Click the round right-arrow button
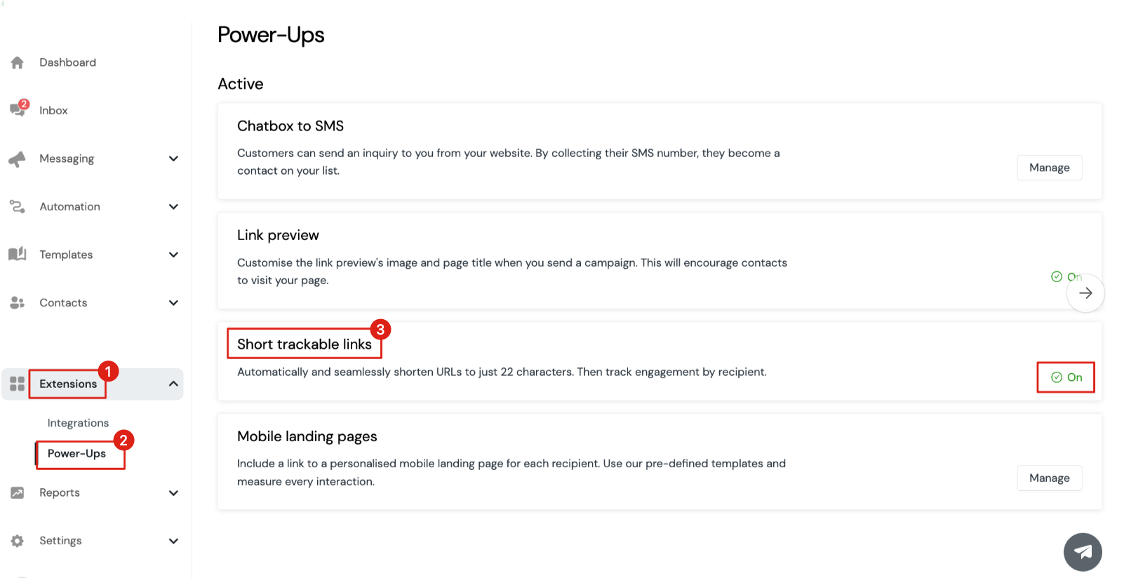The image size is (1124, 578). point(1085,293)
